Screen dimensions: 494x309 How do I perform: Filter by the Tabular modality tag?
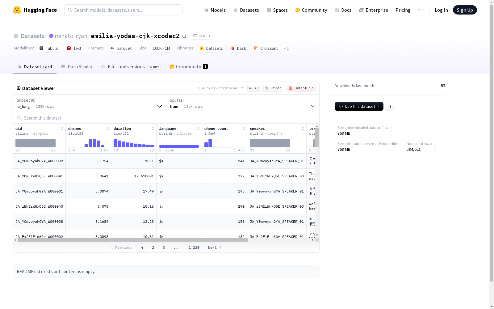[x=49, y=48]
